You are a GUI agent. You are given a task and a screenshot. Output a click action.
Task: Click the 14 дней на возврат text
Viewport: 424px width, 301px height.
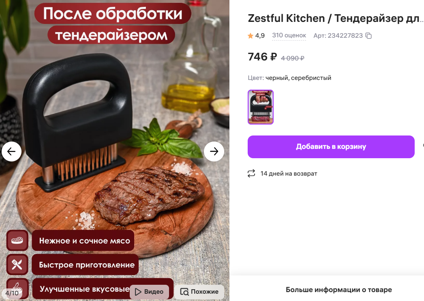[x=289, y=174]
